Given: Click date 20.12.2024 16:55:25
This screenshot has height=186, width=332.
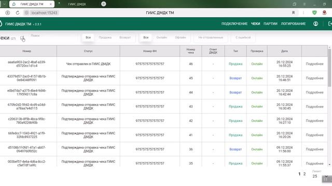Looking at the screenshot, I should click(x=284, y=64).
